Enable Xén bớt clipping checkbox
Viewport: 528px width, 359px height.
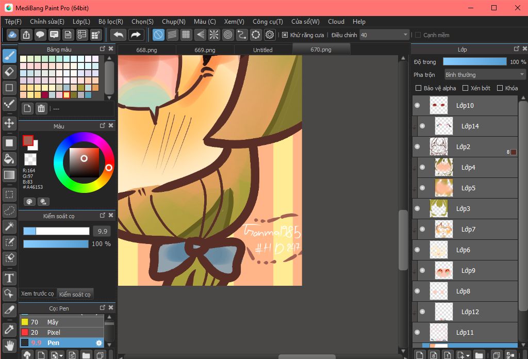[x=466, y=88]
